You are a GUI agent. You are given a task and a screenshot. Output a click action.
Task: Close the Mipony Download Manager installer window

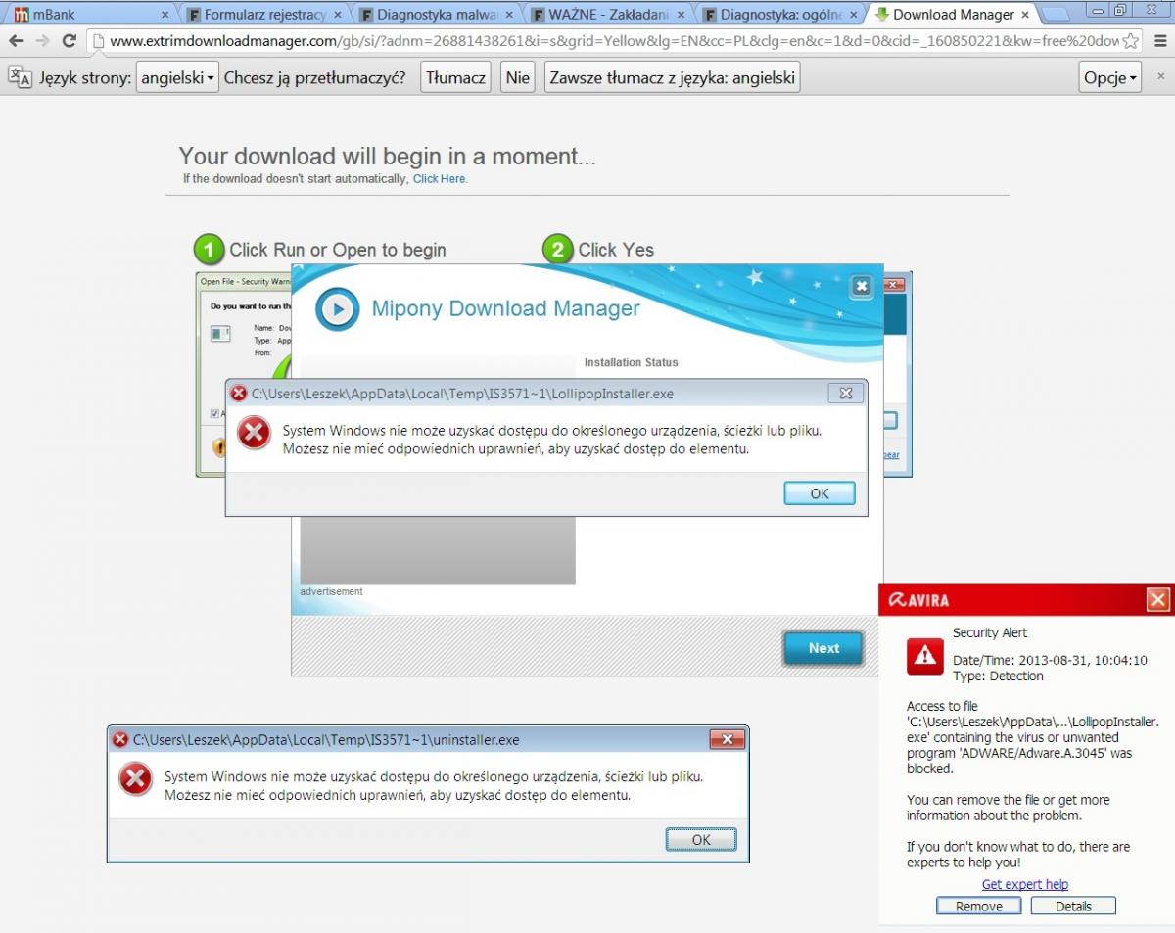pyautogui.click(x=861, y=286)
